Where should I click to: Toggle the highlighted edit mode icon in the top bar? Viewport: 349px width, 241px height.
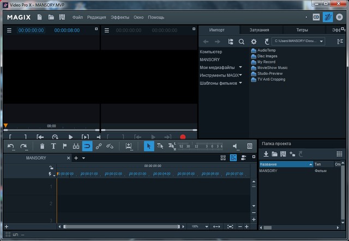[x=328, y=17]
